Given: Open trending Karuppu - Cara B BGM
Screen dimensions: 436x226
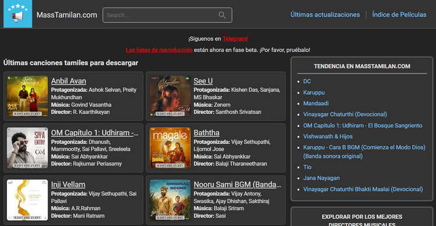Looking at the screenshot, I should [x=364, y=152].
